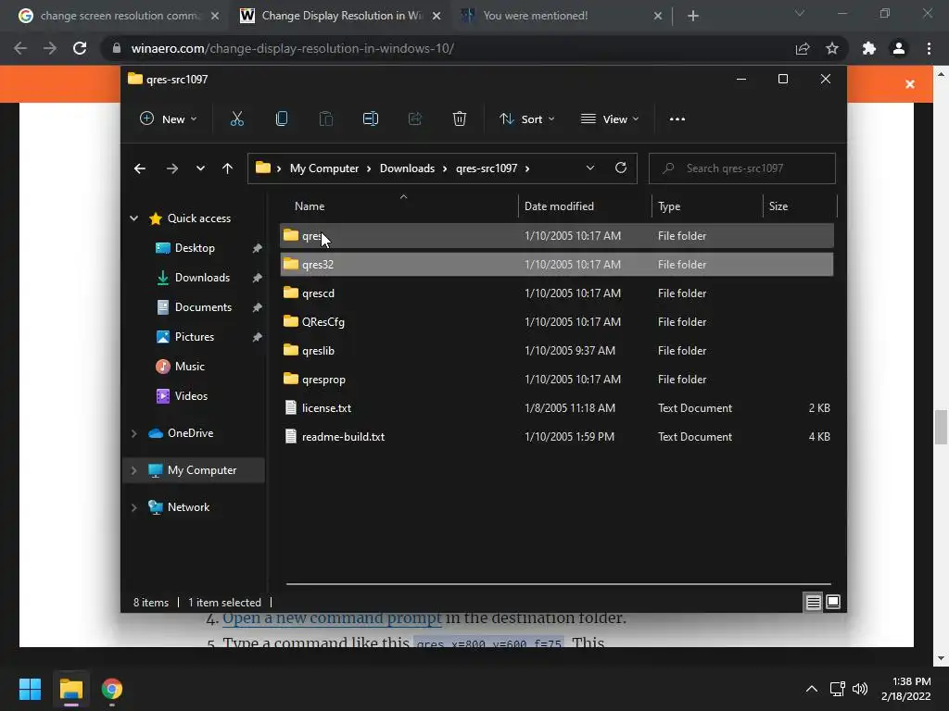Click the webpage vertical scrollbar thumb

[x=941, y=427]
